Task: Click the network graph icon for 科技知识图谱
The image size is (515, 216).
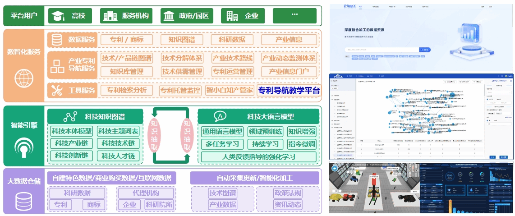Action: pyautogui.click(x=70, y=117)
